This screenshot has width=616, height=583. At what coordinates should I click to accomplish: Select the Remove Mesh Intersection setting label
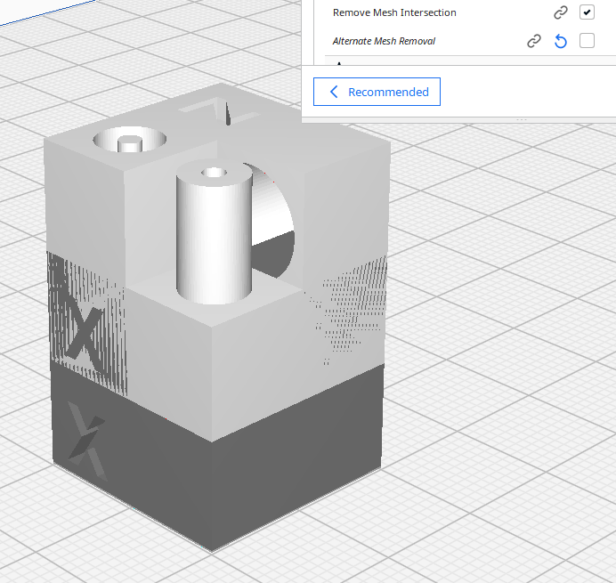[x=394, y=12]
